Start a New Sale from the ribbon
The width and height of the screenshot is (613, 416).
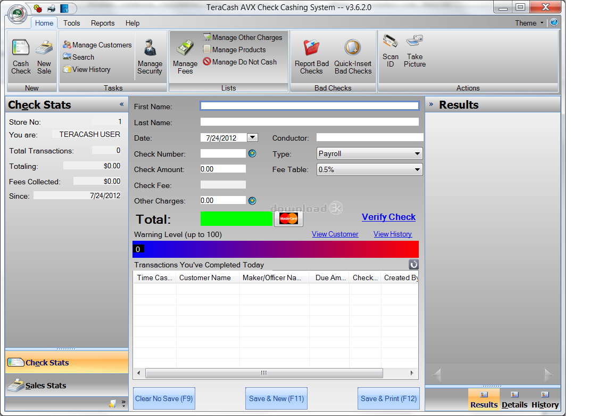click(44, 57)
